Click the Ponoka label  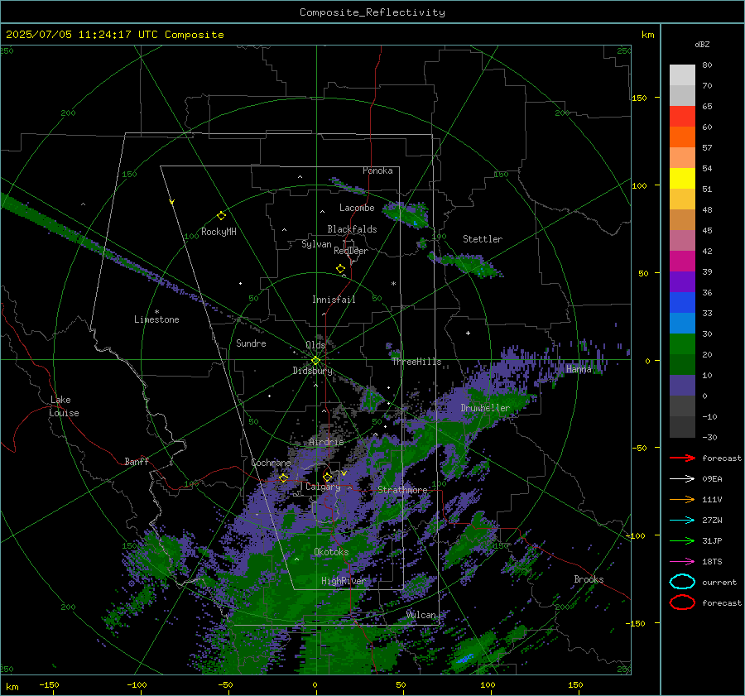377,170
